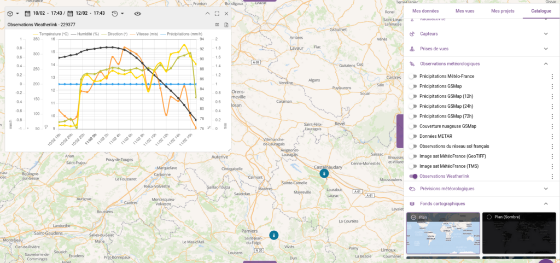Expand chart panel to fullscreen
The height and width of the screenshot is (263, 560).
(217, 14)
